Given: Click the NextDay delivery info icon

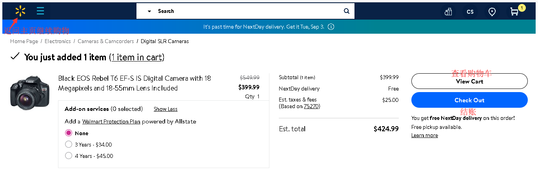Looking at the screenshot, I should tap(331, 27).
